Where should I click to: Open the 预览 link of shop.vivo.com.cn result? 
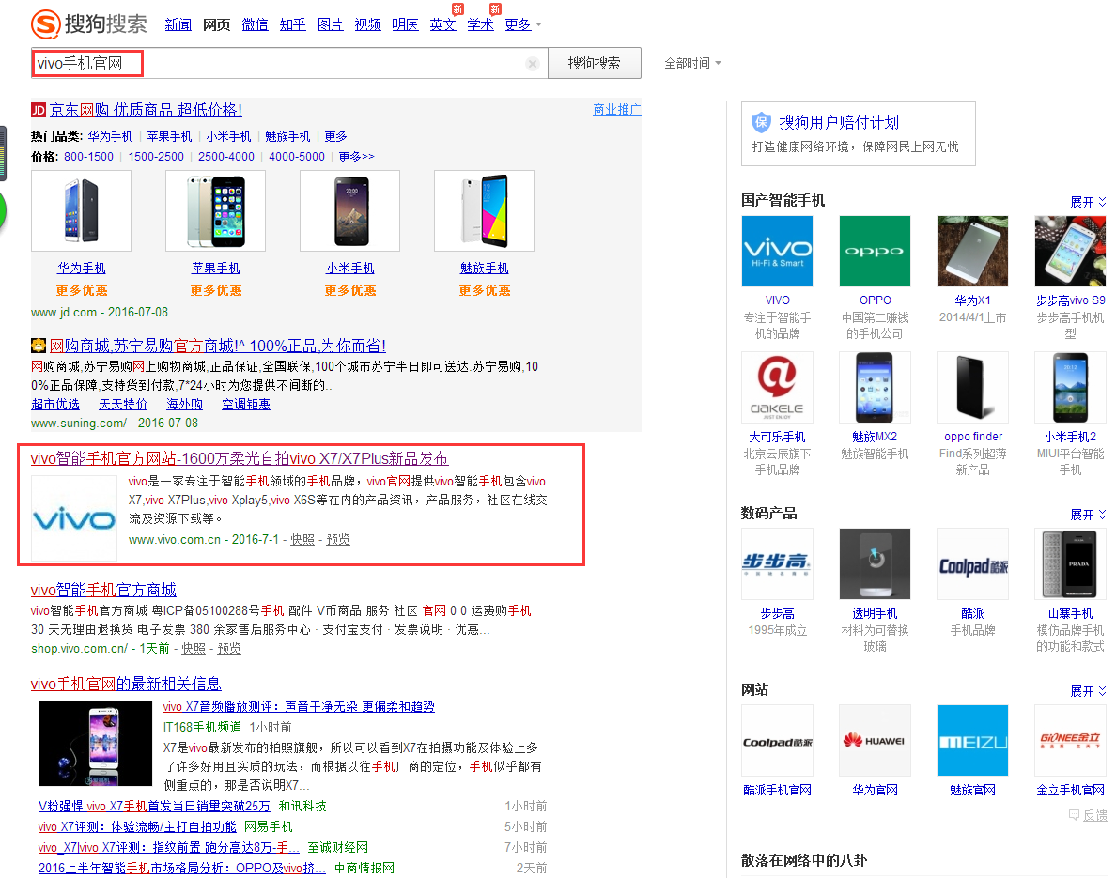pyautogui.click(x=229, y=648)
